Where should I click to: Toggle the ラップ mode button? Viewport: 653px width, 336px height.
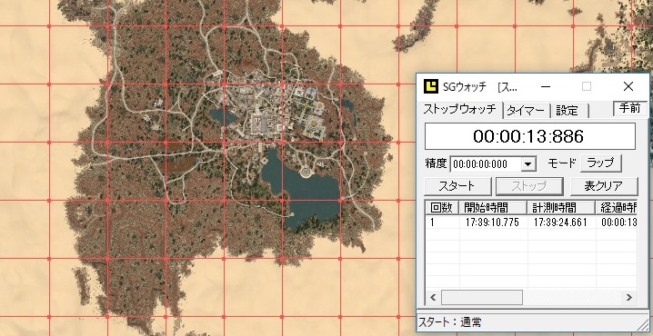601,163
